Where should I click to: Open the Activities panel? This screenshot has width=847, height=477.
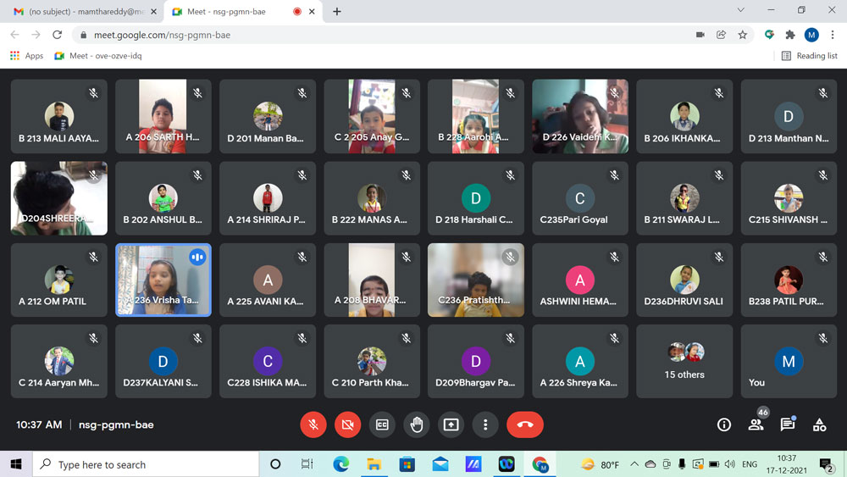click(x=819, y=424)
